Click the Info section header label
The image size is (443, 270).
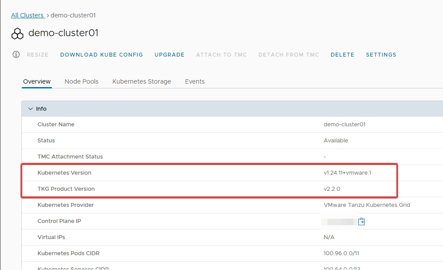point(41,109)
